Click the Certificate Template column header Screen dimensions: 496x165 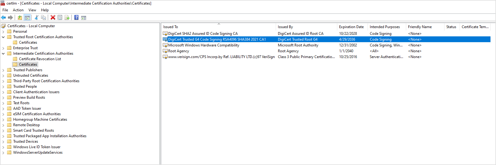coord(475,27)
